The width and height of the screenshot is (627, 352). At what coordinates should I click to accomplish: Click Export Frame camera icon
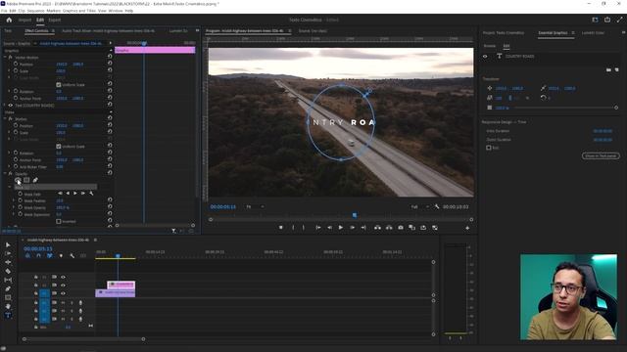[x=401, y=228]
